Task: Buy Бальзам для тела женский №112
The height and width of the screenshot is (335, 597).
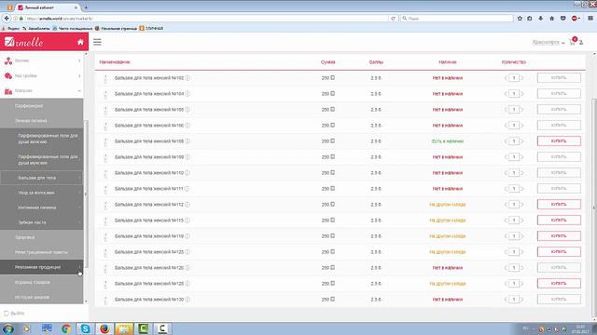Action: tap(559, 205)
